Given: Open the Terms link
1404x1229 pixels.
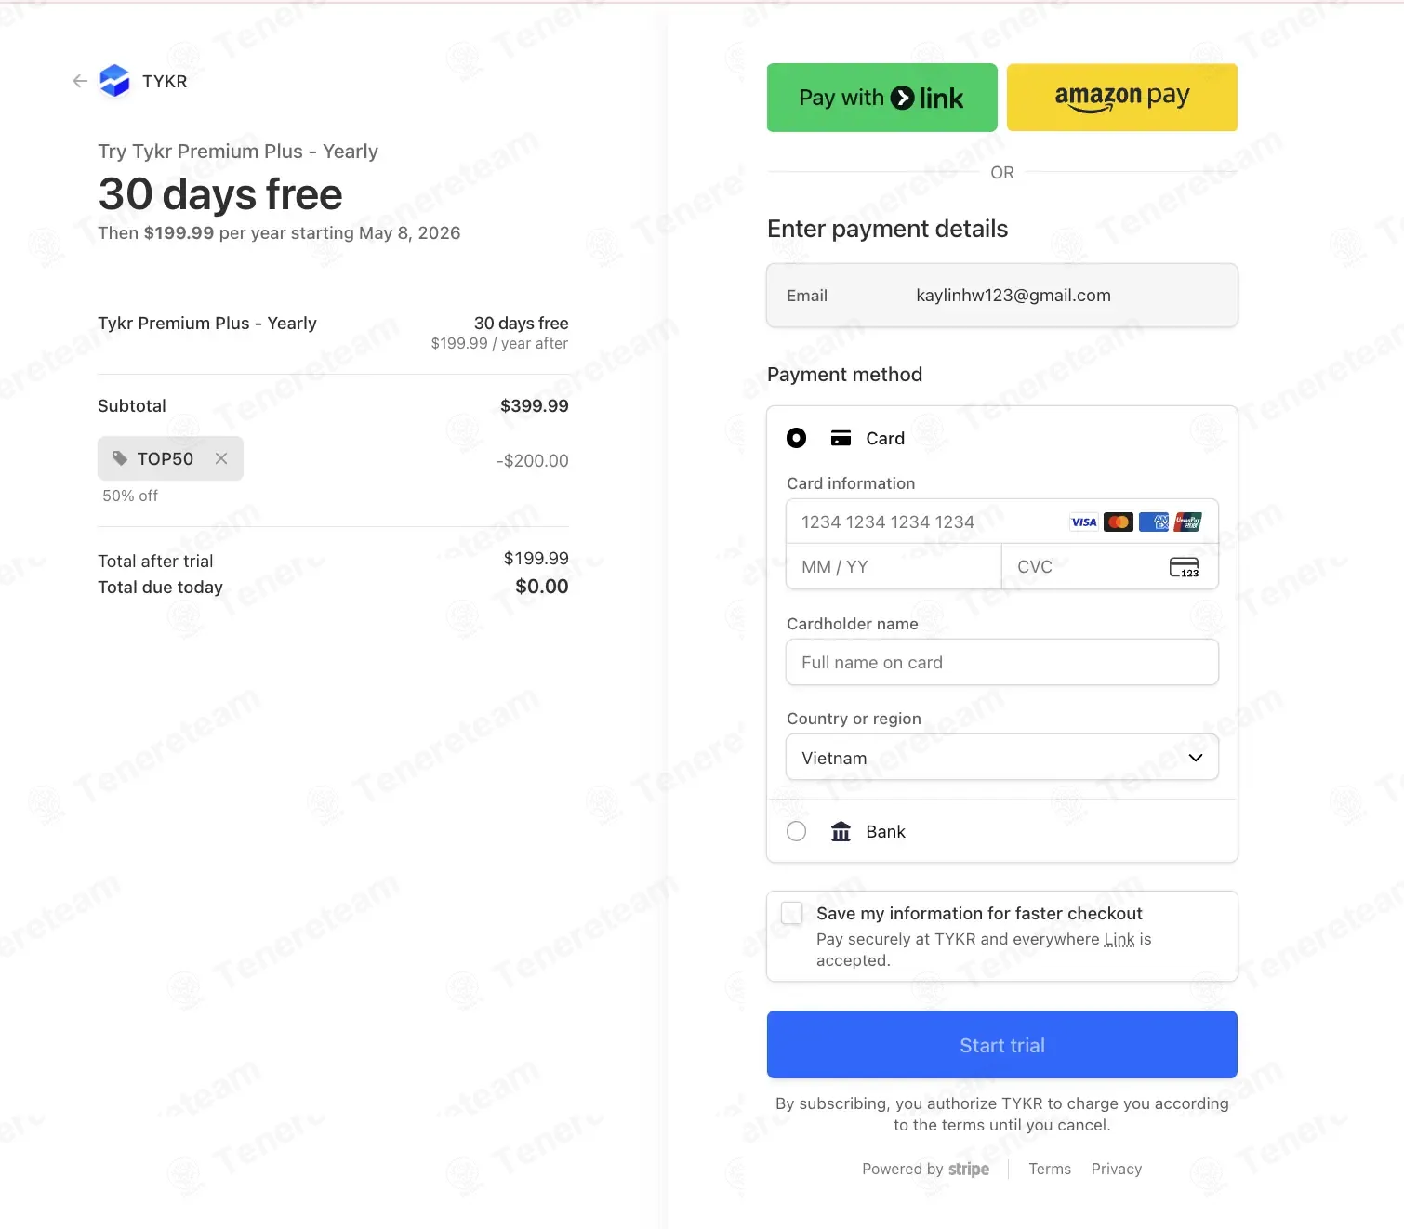Looking at the screenshot, I should (1050, 1169).
